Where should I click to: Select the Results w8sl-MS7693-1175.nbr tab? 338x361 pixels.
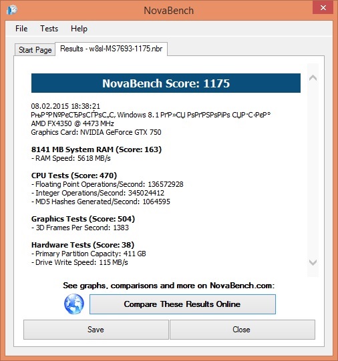point(112,49)
